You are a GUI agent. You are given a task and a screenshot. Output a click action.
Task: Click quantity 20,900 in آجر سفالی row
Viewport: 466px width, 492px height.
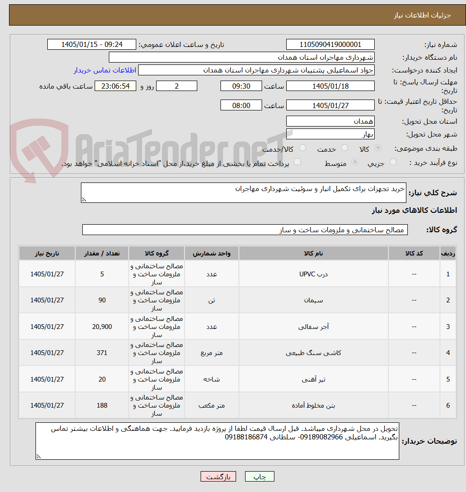click(102, 327)
